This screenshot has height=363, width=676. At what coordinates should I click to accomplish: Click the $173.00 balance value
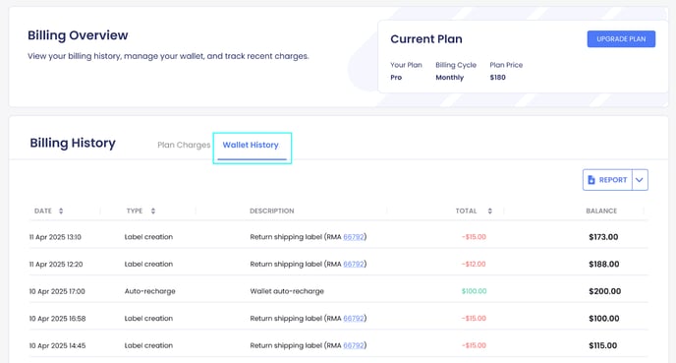point(603,237)
